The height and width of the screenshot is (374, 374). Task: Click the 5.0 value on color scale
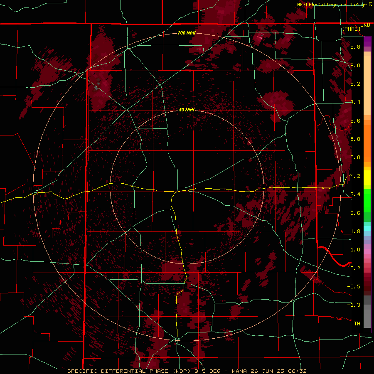click(355, 157)
